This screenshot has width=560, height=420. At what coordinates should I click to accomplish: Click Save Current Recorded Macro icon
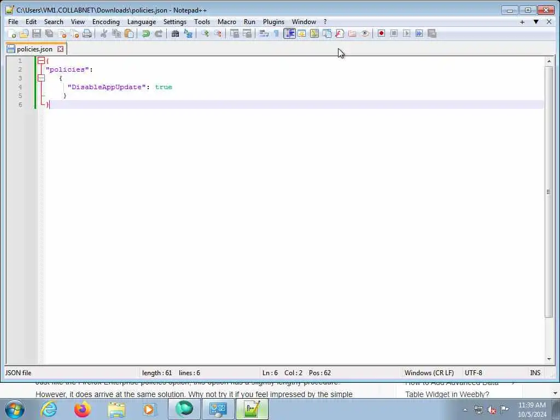[432, 33]
